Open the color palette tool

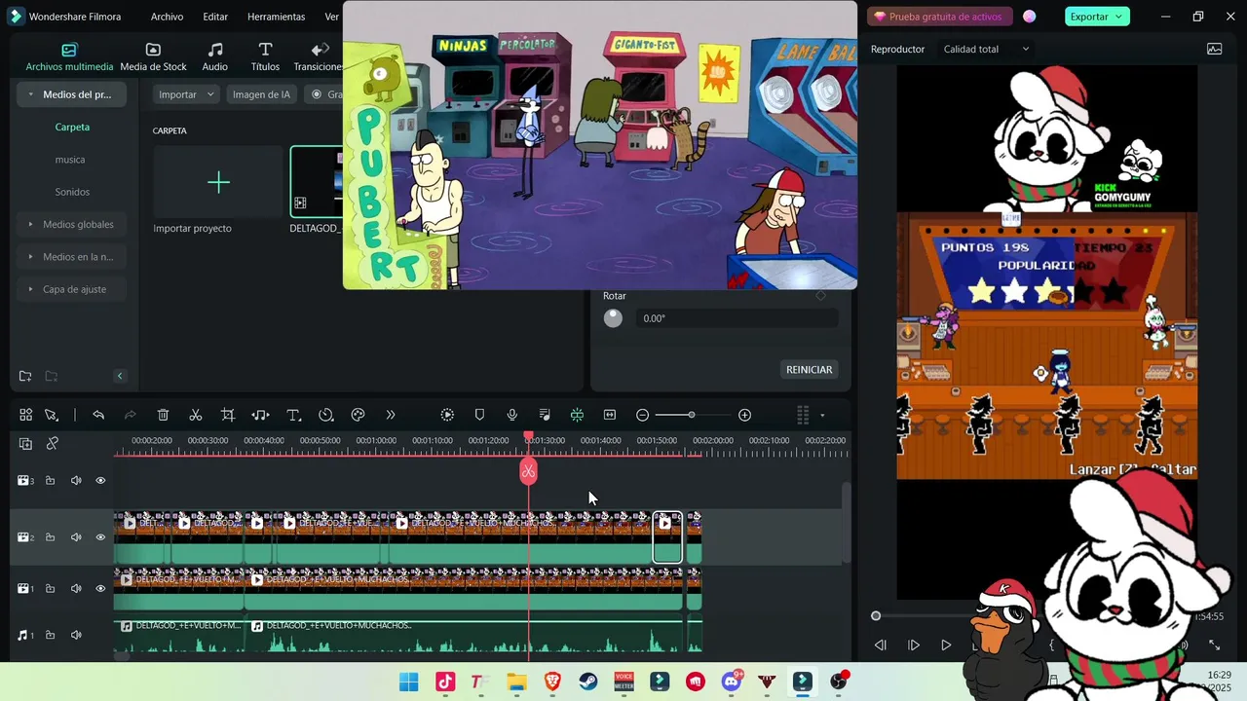358,415
